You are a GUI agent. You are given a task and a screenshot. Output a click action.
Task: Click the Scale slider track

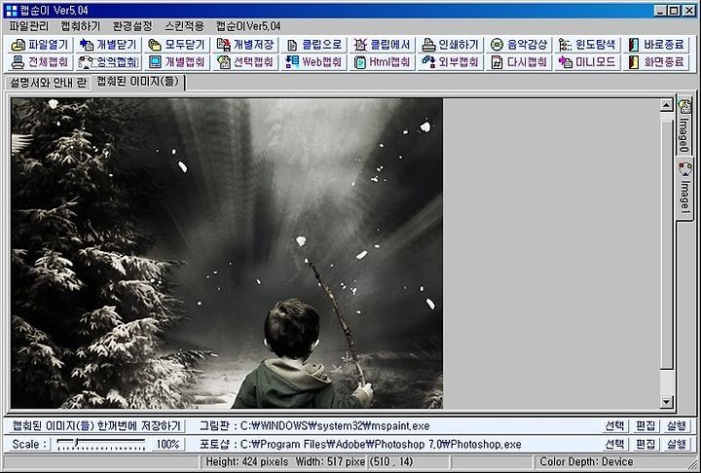(x=101, y=444)
